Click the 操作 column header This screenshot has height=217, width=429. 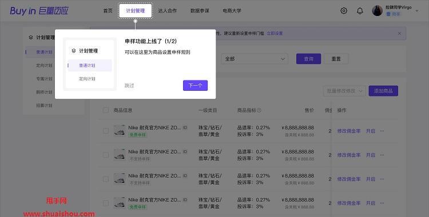point(341,110)
